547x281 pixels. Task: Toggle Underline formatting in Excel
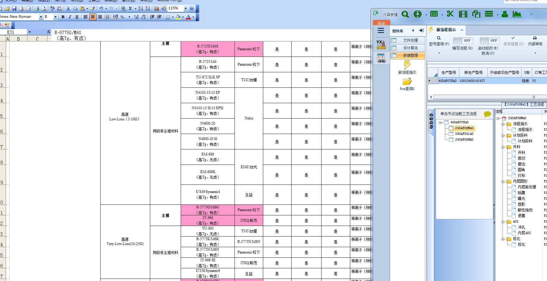tap(77, 17)
